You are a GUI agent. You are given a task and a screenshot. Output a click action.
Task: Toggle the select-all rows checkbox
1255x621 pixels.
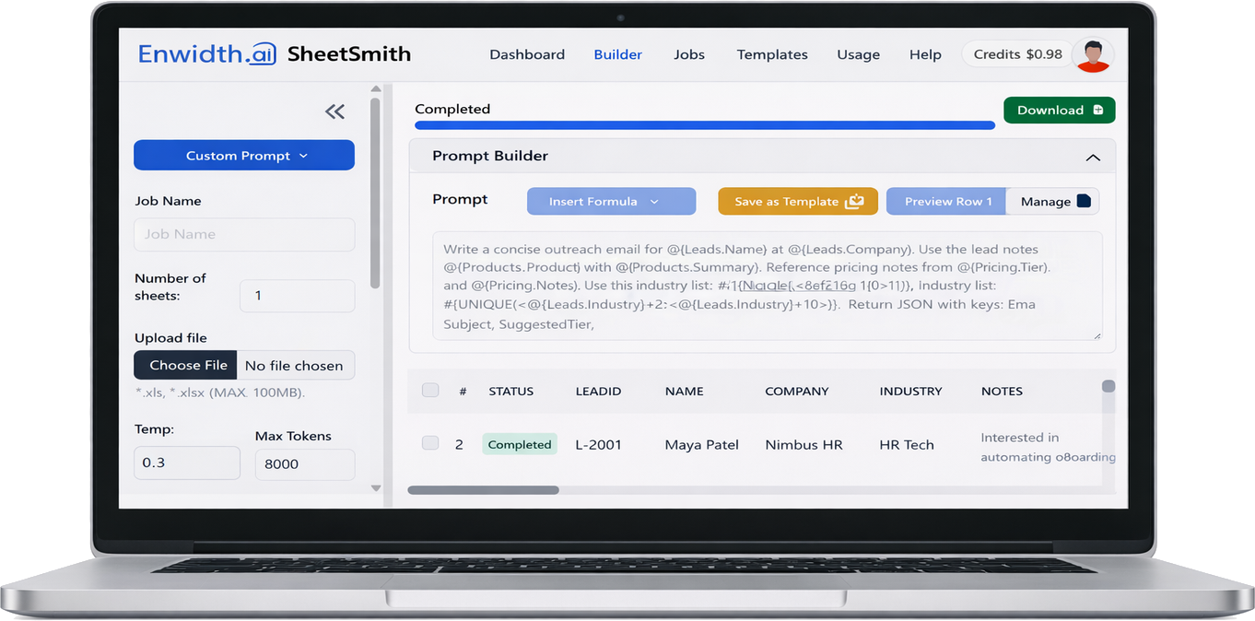[430, 391]
